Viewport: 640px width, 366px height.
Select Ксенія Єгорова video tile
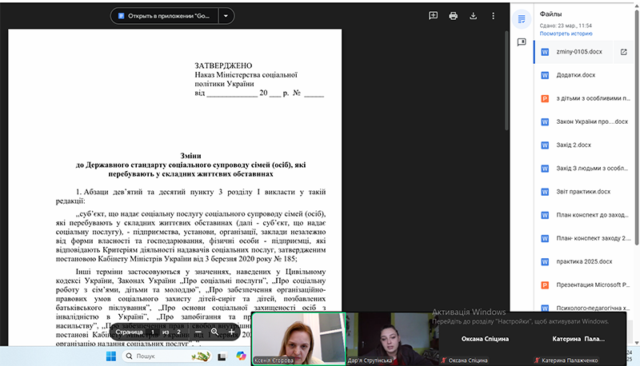pyautogui.click(x=298, y=339)
